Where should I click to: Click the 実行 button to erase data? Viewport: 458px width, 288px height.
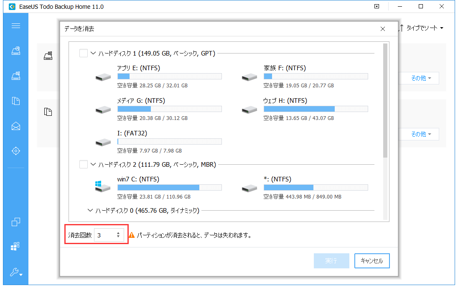pyautogui.click(x=331, y=260)
